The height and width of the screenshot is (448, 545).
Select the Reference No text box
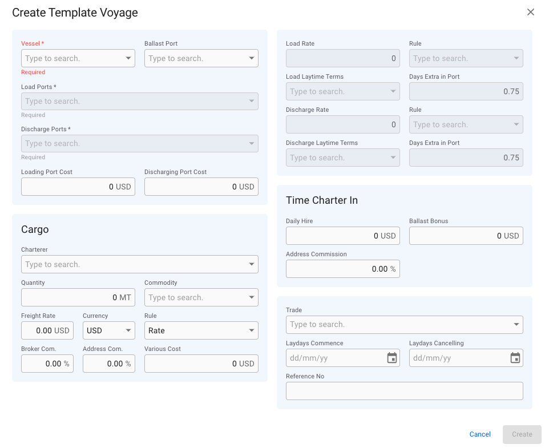(x=404, y=391)
